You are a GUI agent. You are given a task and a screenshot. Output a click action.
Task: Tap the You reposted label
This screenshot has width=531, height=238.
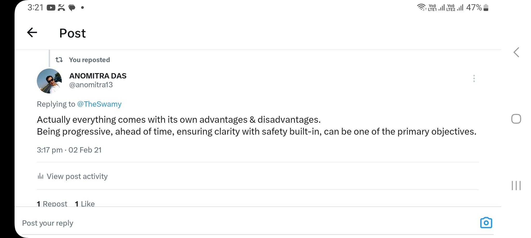89,60
